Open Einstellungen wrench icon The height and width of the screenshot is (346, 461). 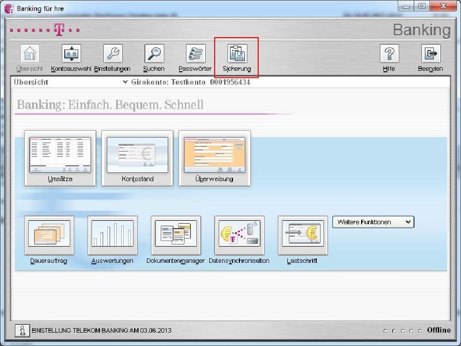click(x=113, y=54)
